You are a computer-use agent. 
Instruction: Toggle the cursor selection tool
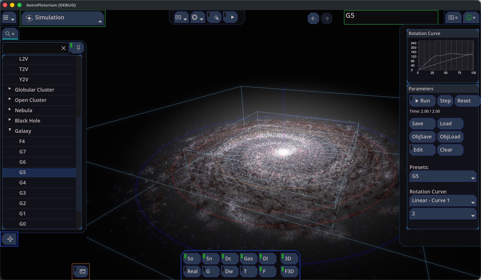click(215, 17)
